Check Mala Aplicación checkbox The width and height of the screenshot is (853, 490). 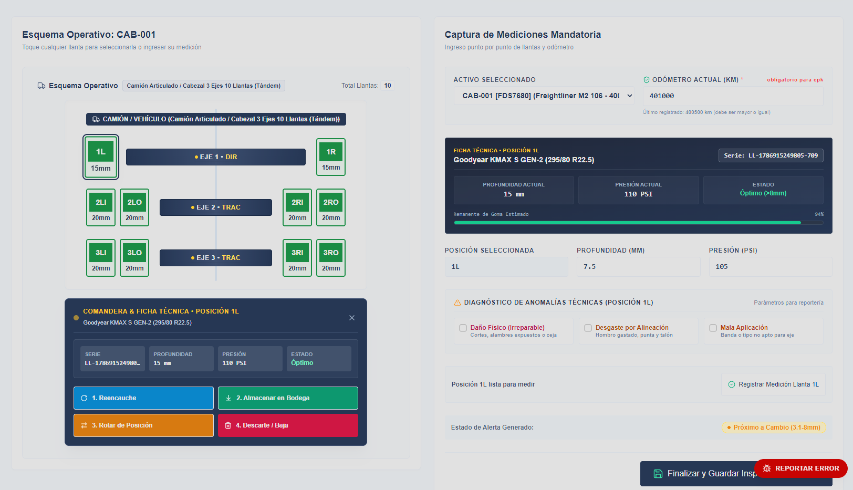713,328
